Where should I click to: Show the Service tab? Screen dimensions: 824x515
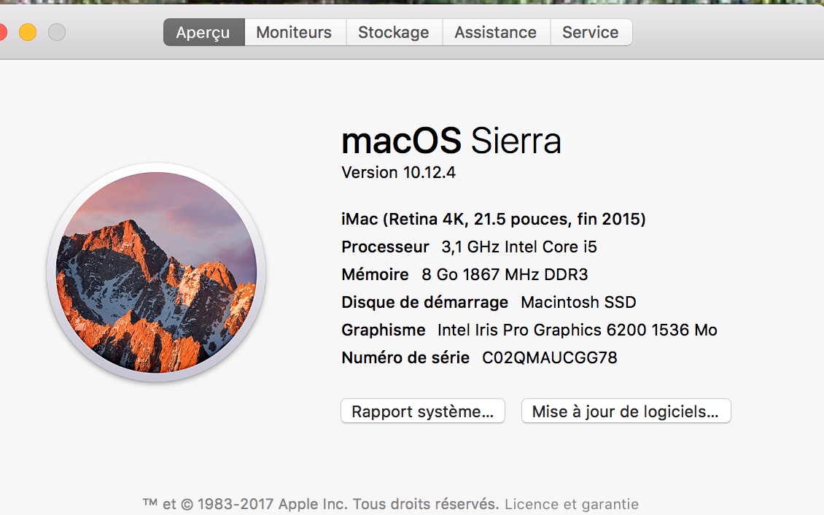click(591, 33)
